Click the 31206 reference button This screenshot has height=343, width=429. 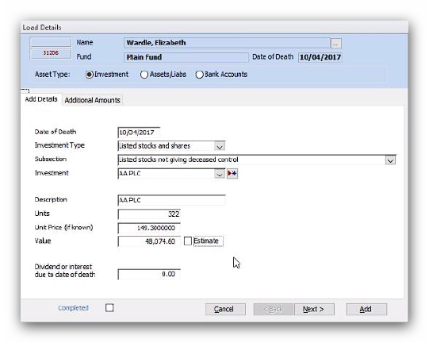pos(51,53)
